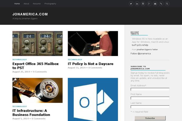Click the chain link icon in header
Viewport: 182px width, 121px height.
pos(161,4)
